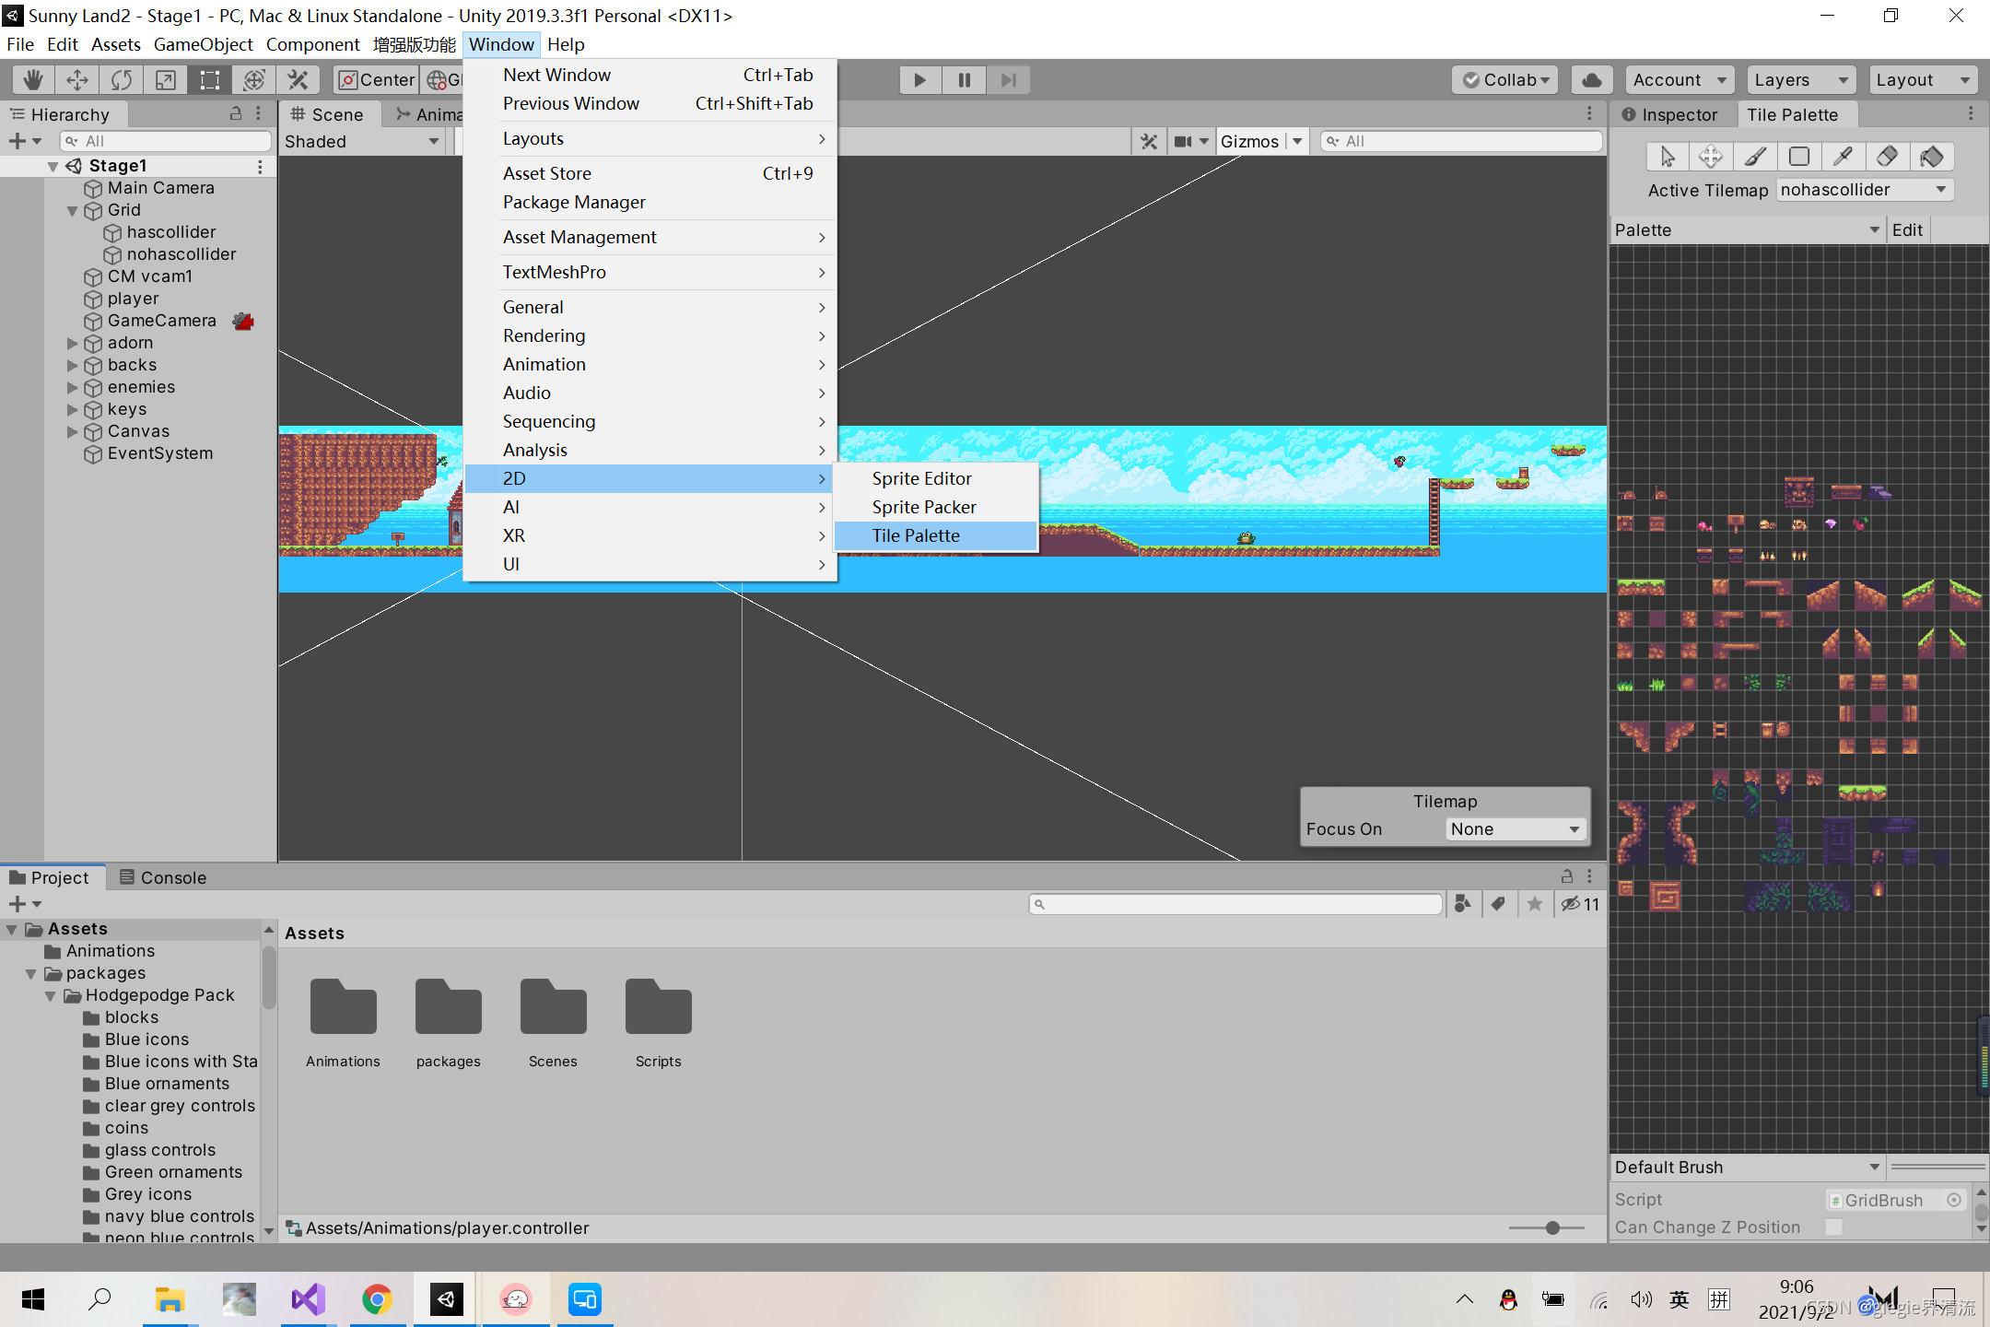The image size is (1990, 1327).
Task: Toggle the Can Change Z Position checkbox
Action: tap(1834, 1227)
